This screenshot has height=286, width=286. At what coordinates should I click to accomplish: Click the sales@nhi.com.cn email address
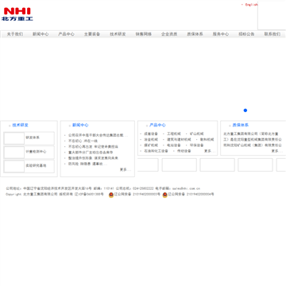(x=186, y=188)
